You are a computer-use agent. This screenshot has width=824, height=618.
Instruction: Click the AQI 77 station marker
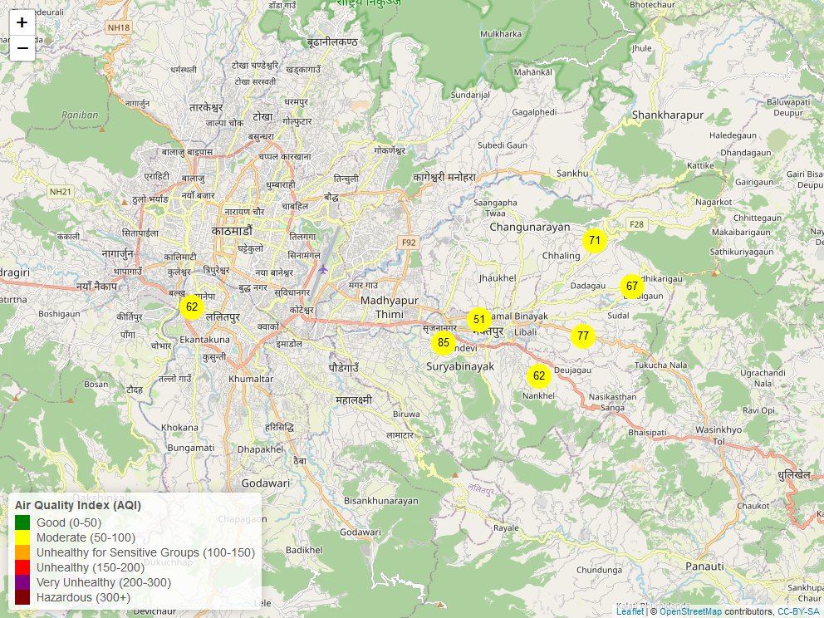click(x=583, y=336)
